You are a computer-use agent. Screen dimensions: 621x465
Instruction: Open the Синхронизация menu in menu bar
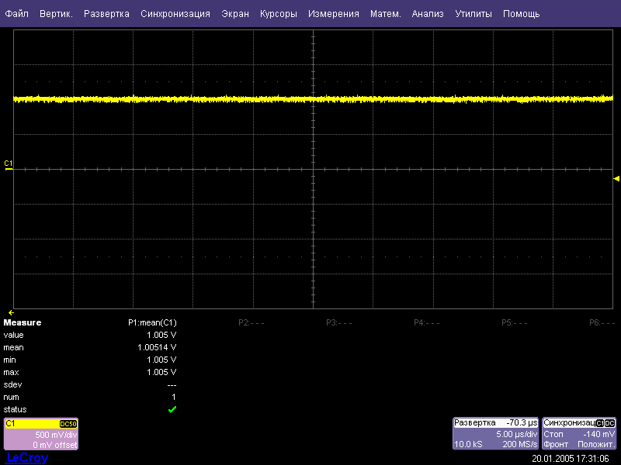(175, 14)
